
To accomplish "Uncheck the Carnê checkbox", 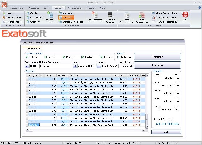I will [x=45, y=57].
